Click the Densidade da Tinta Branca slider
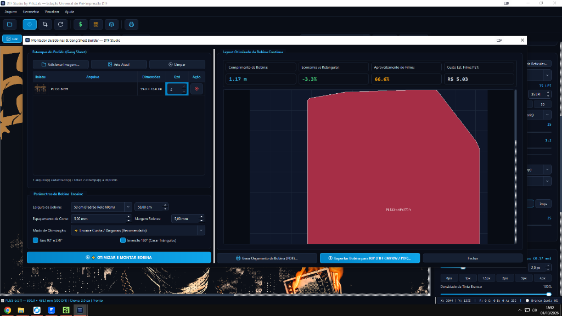 pyautogui.click(x=496, y=294)
